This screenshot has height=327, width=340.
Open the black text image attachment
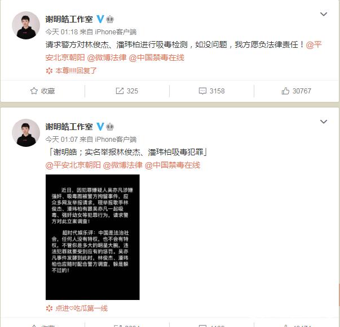click(92, 237)
